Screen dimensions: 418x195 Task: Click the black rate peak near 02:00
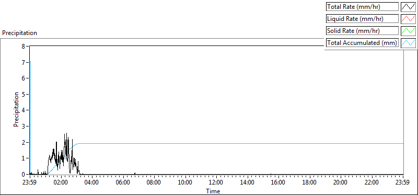pos(66,134)
